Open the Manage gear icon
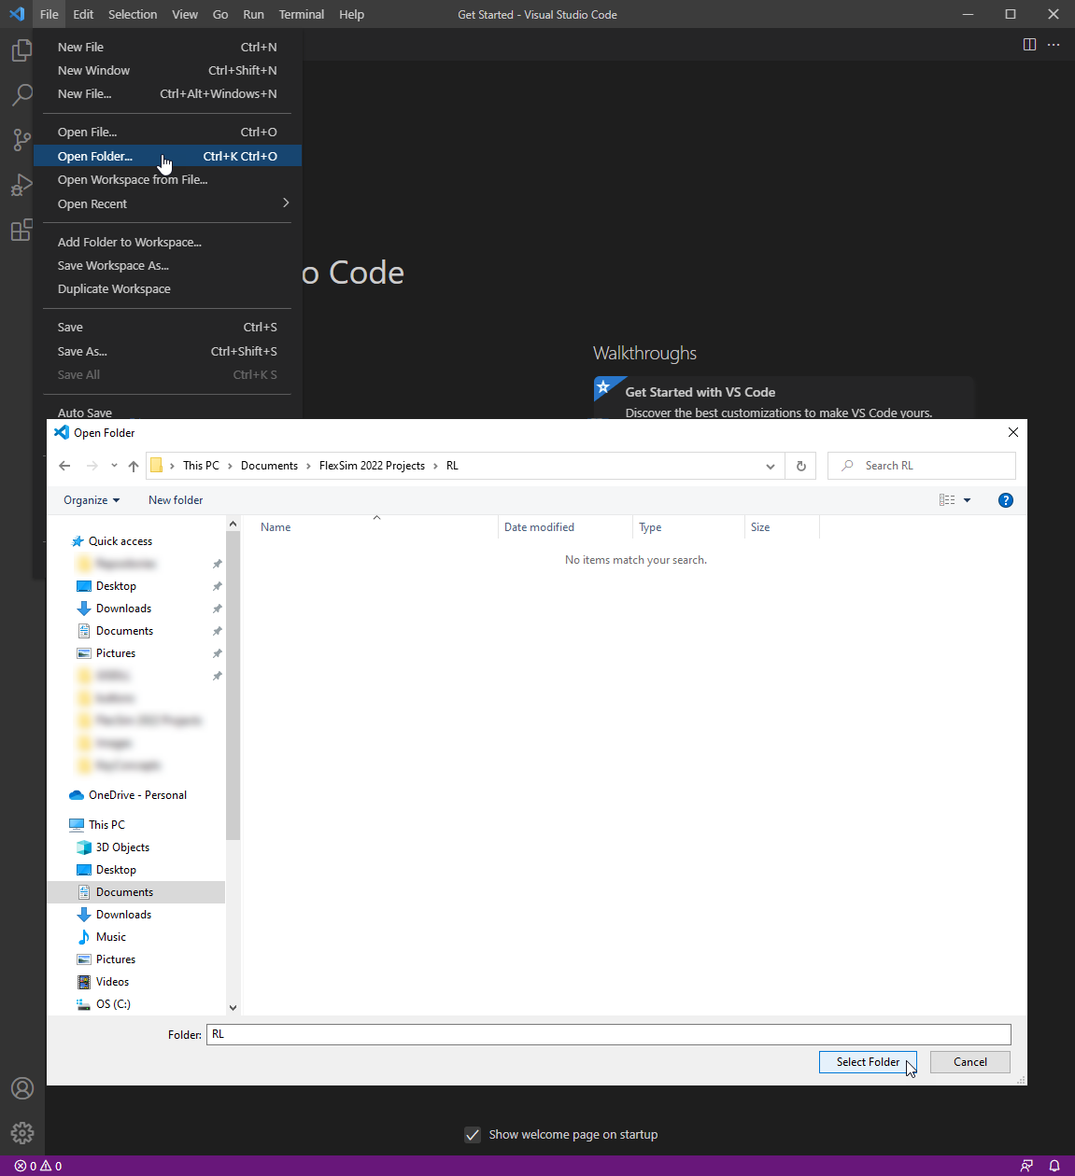This screenshot has width=1075, height=1176. pos(21,1133)
